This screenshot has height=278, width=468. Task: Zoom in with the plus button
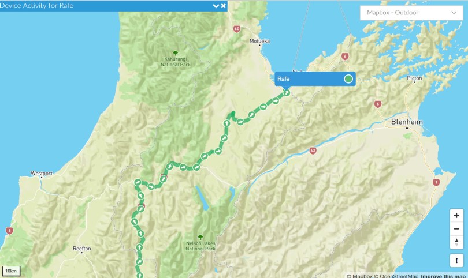point(456,216)
